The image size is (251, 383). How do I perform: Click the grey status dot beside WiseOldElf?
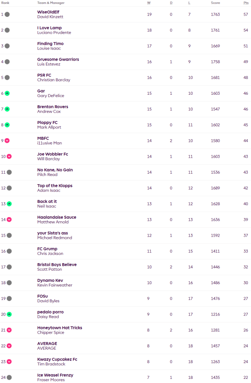pos(7,14)
